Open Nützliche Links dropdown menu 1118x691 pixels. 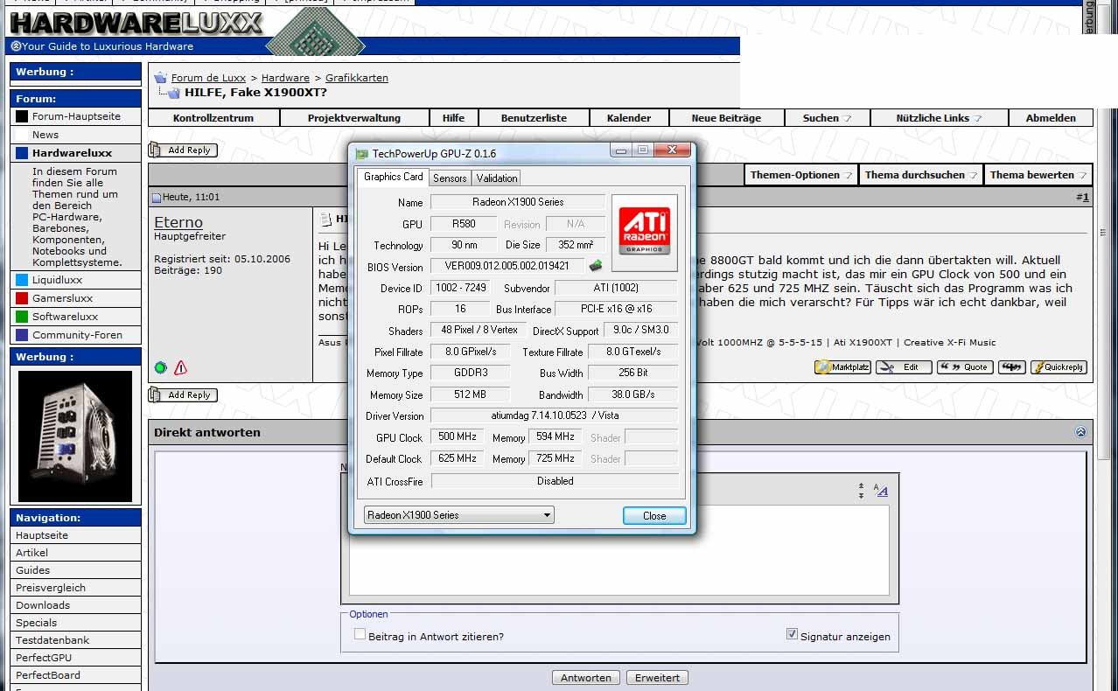tap(939, 118)
